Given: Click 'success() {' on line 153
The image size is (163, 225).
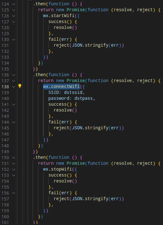Looking at the screenshot, I should [63, 175].
